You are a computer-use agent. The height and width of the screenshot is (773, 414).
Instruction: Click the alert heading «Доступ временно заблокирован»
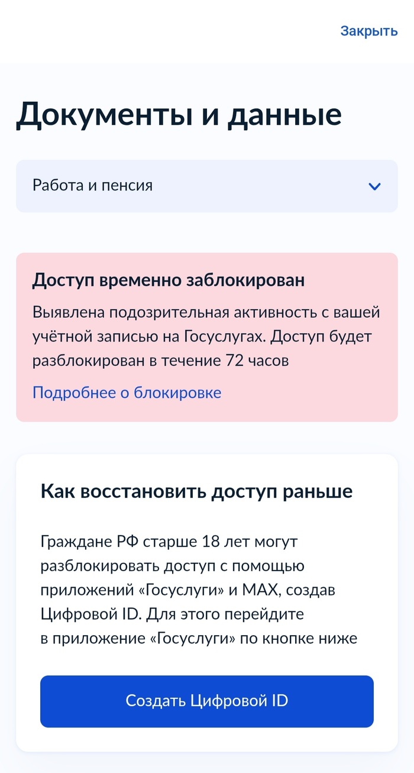[170, 280]
